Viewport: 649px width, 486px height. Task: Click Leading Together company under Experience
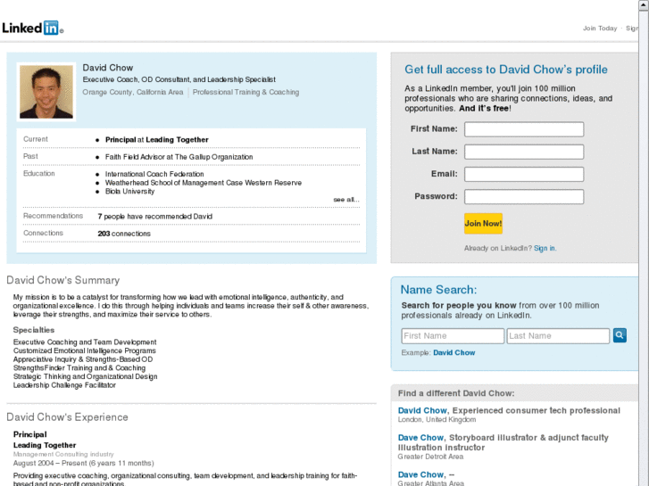click(x=45, y=446)
